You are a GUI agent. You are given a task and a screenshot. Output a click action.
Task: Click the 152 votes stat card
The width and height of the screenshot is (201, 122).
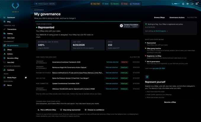pyautogui.click(x=123, y=45)
